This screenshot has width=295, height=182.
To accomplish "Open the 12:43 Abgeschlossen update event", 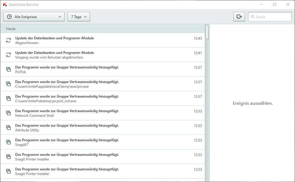I will (x=102, y=40).
